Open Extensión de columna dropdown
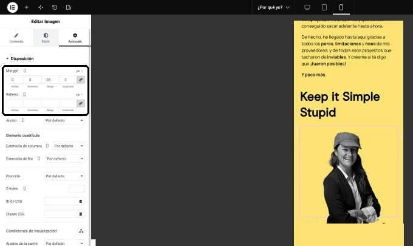This screenshot has width=413, height=246. coord(69,146)
